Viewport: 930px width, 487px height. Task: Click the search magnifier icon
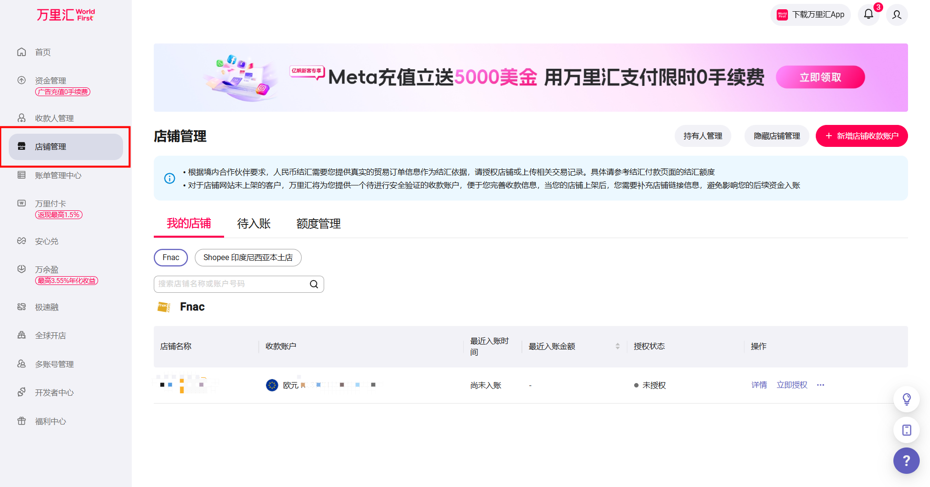pyautogui.click(x=314, y=284)
